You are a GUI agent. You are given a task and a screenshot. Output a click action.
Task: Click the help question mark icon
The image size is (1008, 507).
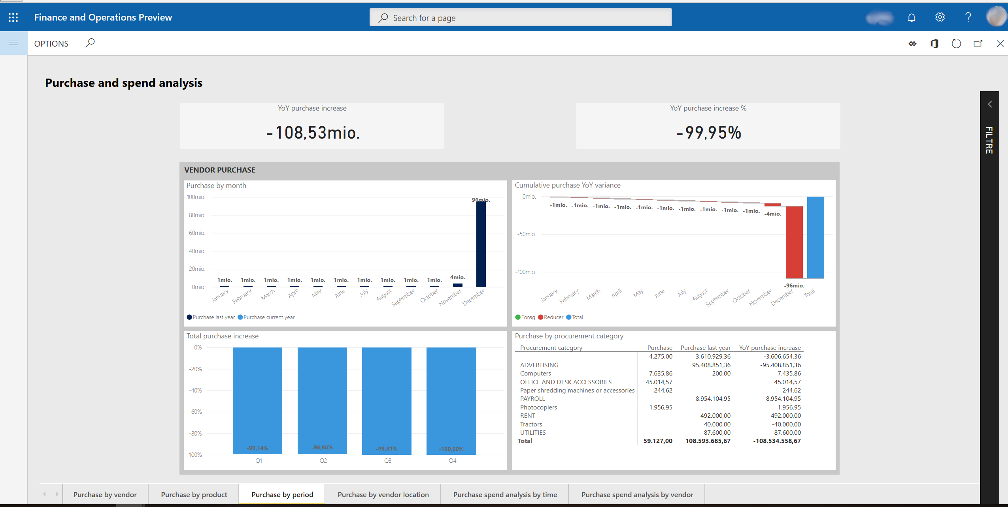[968, 17]
